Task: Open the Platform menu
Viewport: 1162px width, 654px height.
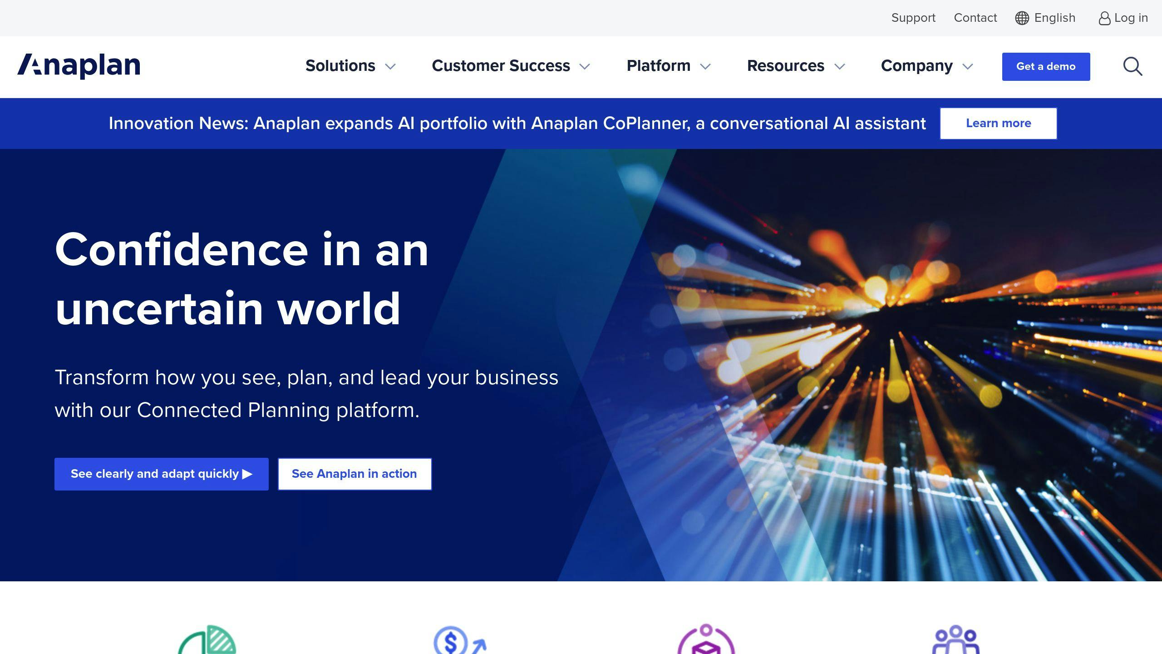Action: [659, 66]
